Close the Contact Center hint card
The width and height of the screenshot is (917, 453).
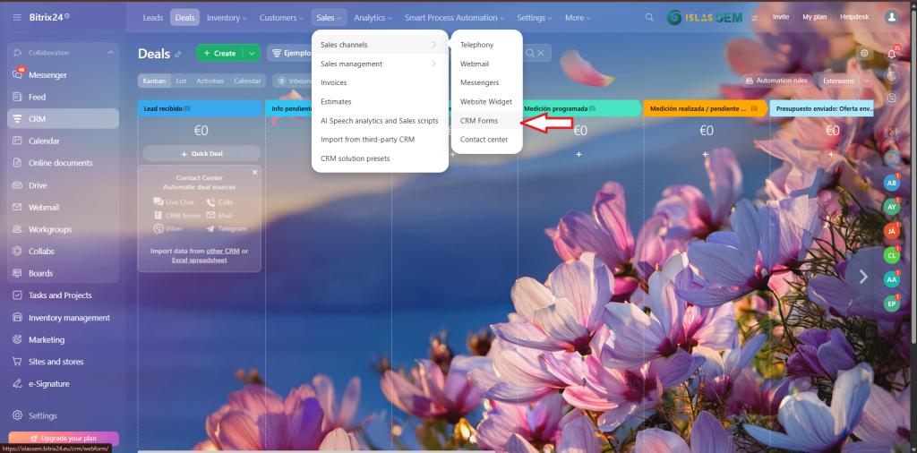[x=254, y=172]
